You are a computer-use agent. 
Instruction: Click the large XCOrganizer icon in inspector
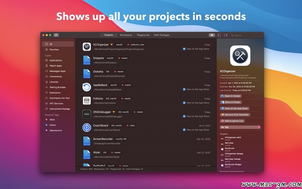[240, 56]
